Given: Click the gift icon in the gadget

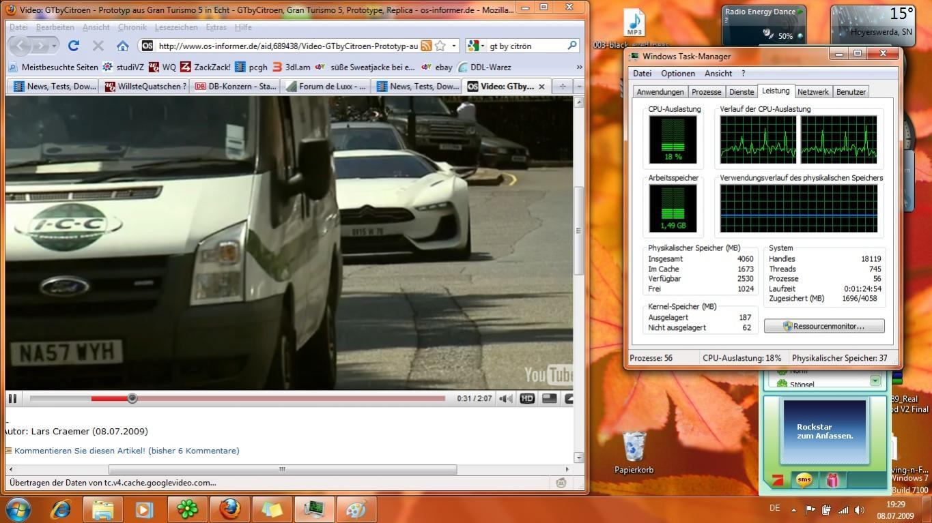Looking at the screenshot, I should (832, 480).
